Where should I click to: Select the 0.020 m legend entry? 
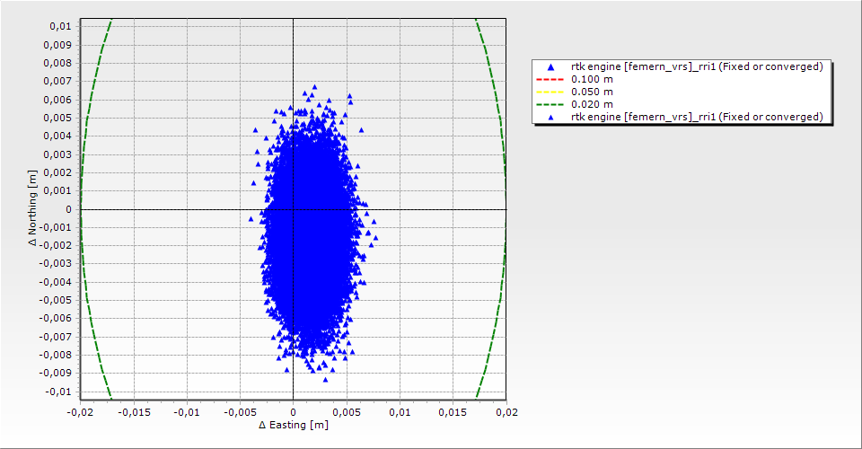[592, 105]
